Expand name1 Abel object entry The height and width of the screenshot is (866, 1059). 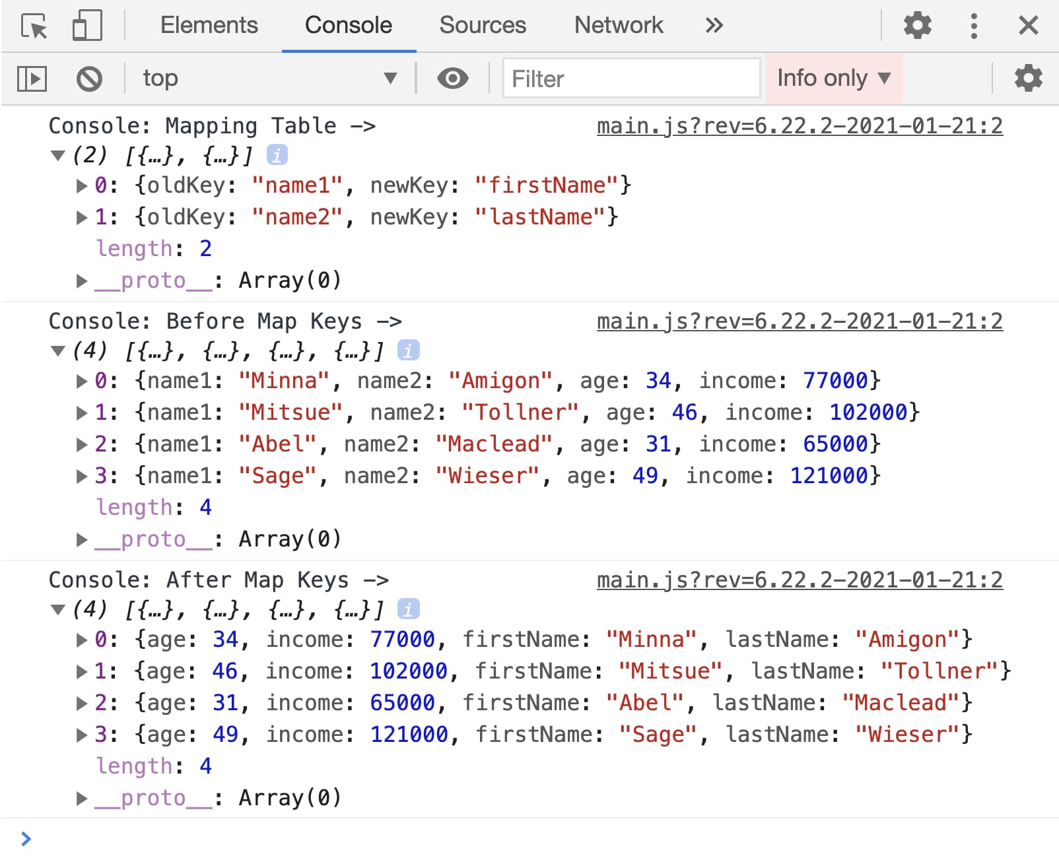coord(81,445)
